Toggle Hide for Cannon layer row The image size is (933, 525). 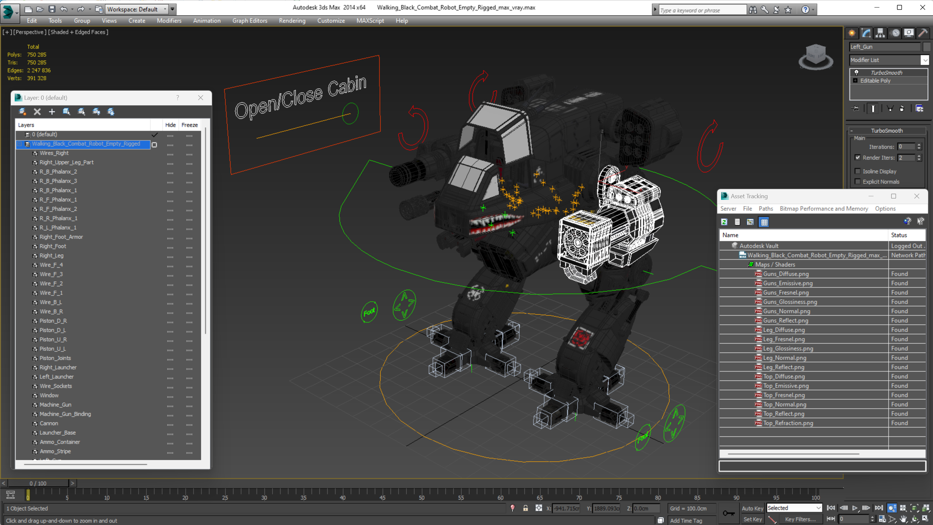(170, 424)
